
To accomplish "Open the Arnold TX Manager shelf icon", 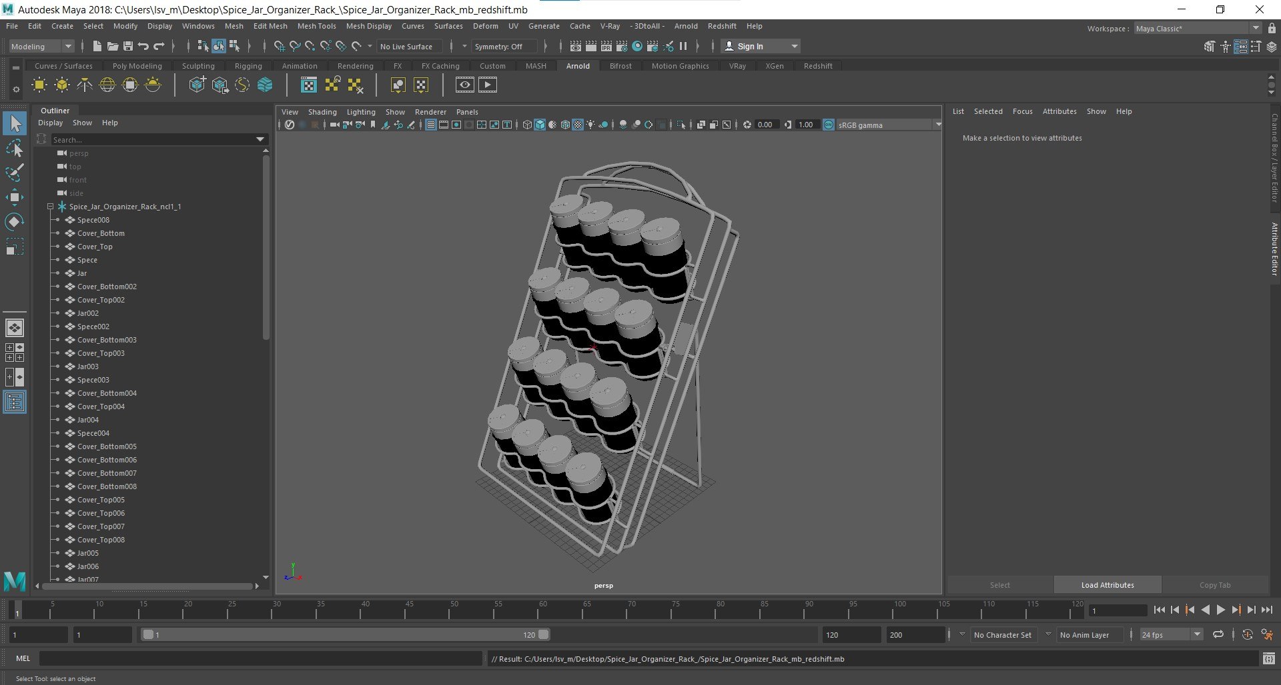I will click(x=309, y=85).
